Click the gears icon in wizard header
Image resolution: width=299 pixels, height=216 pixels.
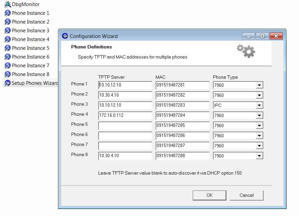pos(246,51)
